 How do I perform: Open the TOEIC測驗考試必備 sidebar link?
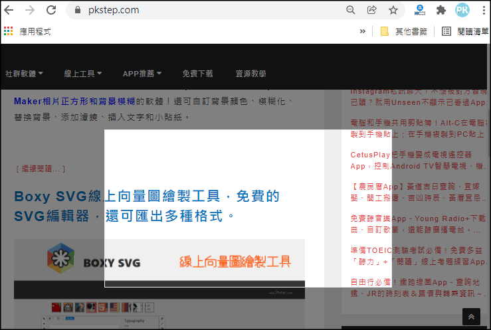pyautogui.click(x=419, y=256)
